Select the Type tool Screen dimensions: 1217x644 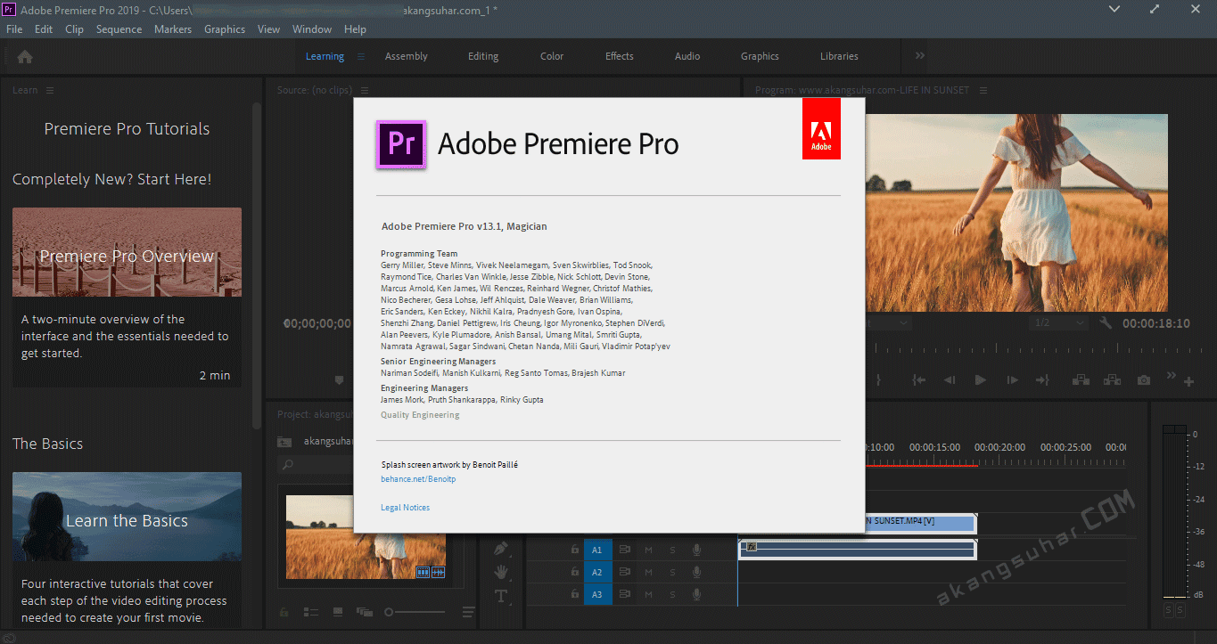501,595
